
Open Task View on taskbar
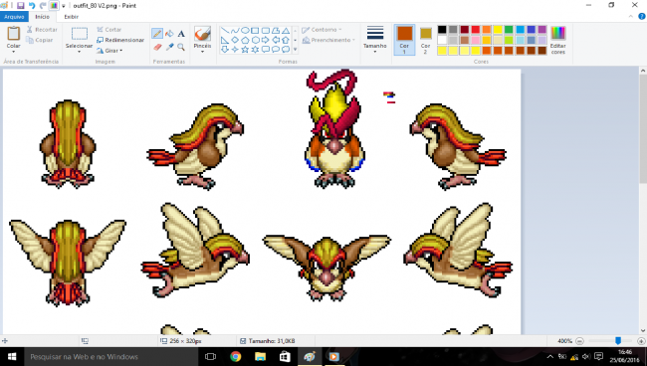(210, 356)
